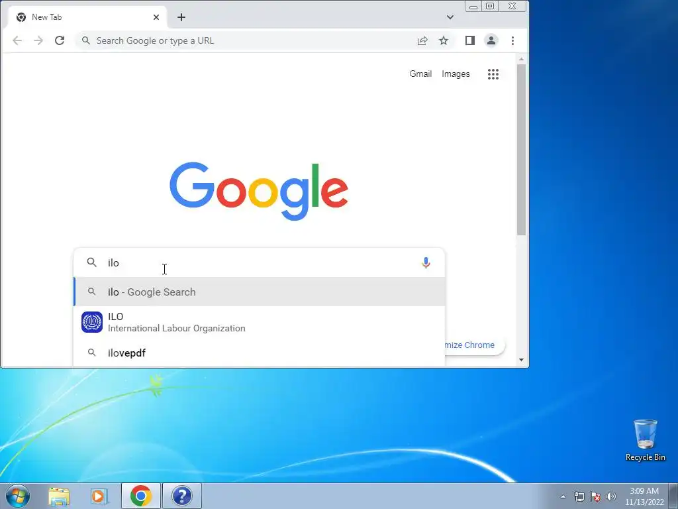The image size is (678, 509).
Task: Click the Chrome taskbar icon
Action: point(141,496)
